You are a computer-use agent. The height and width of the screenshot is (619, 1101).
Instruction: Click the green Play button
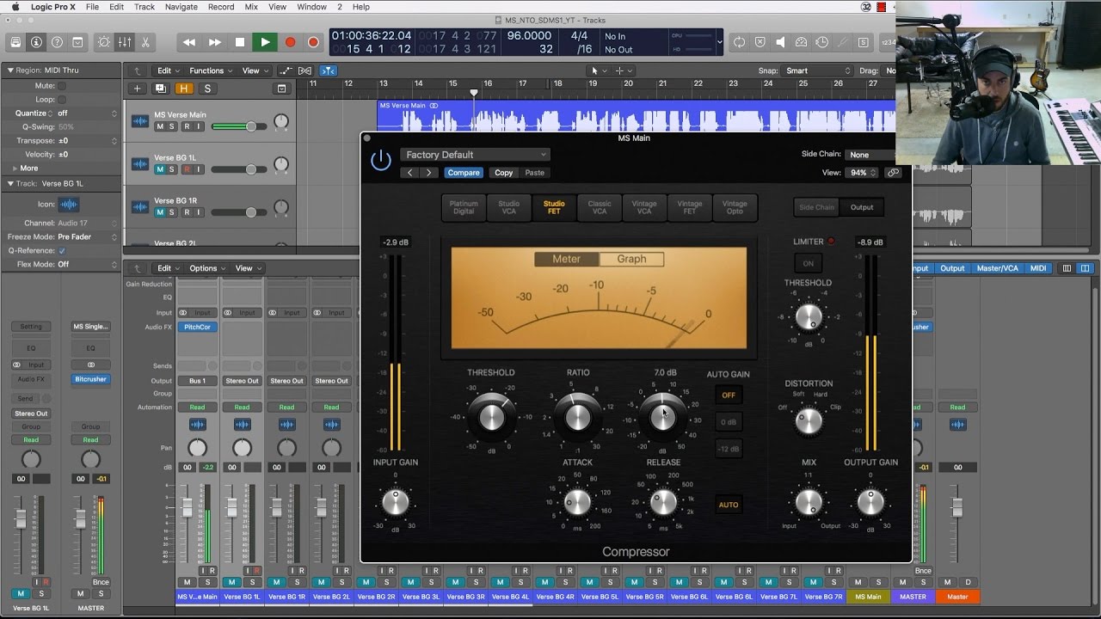[x=265, y=42]
